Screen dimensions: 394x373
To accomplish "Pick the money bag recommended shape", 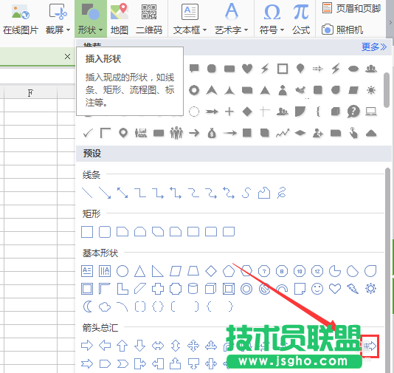I will tap(212, 133).
